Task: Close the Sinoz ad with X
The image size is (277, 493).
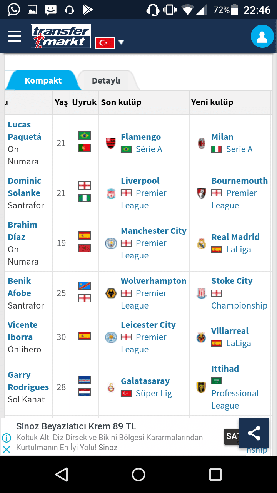Action: (x=7, y=449)
